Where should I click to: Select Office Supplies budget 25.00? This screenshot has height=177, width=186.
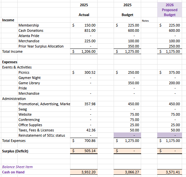[134, 125]
